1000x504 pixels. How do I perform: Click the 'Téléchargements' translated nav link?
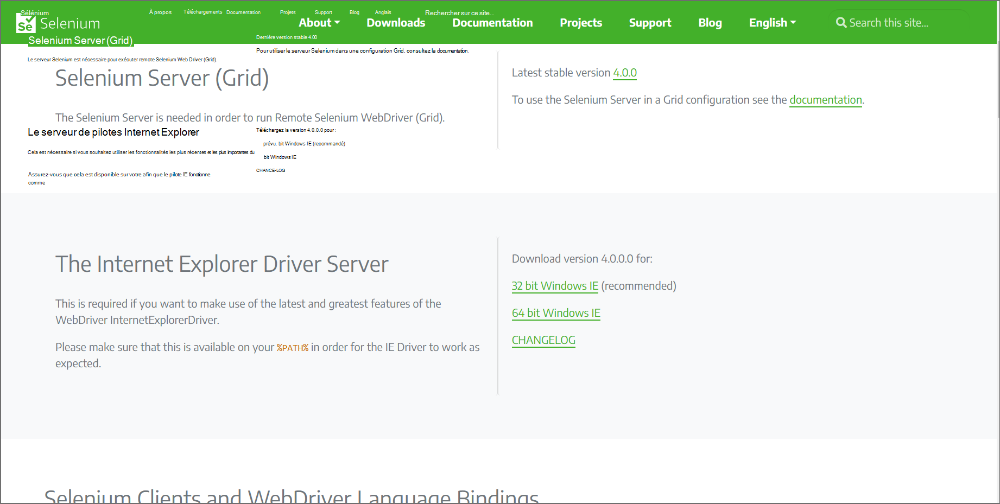click(x=202, y=11)
